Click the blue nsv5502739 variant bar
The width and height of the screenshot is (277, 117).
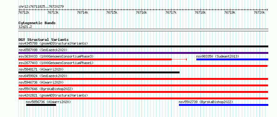click(223, 105)
